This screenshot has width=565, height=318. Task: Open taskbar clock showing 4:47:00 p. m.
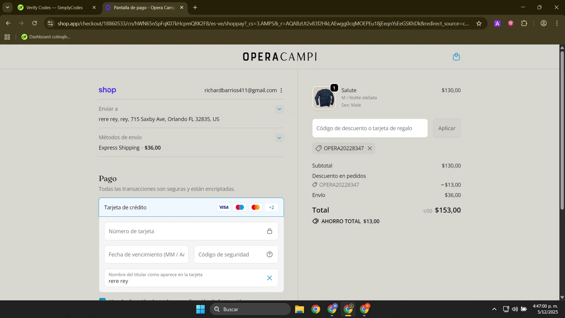coord(545,309)
